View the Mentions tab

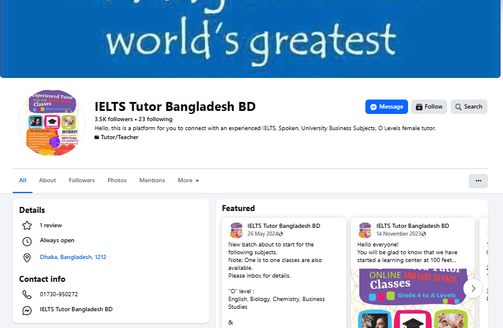(x=152, y=180)
